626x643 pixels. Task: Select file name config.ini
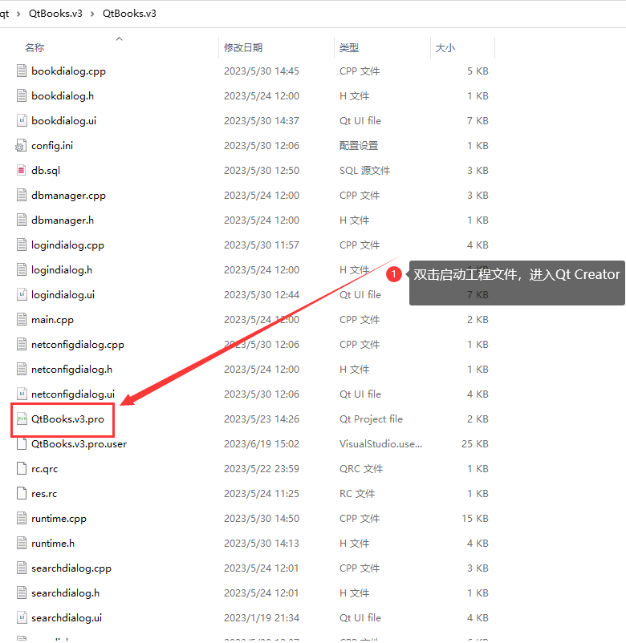[52, 146]
